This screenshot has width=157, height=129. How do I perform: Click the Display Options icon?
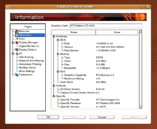[x=17, y=50]
